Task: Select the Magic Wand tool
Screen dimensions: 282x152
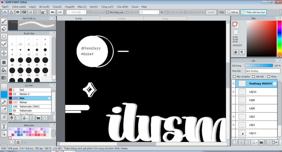Action: coord(4,102)
